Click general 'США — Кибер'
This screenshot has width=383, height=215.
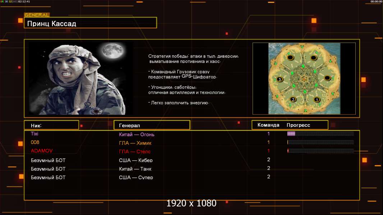[x=135, y=160]
